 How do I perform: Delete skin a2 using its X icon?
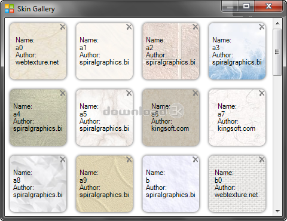[x=196, y=27]
